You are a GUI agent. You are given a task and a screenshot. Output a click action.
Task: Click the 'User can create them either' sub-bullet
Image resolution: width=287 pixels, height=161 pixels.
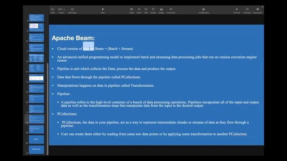click(x=154, y=134)
